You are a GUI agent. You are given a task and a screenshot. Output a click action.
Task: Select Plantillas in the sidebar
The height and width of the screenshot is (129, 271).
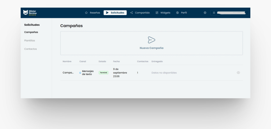(30, 40)
